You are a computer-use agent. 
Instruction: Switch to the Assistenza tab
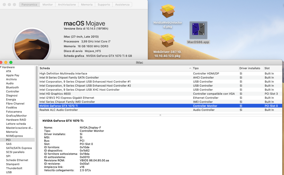(x=122, y=5)
